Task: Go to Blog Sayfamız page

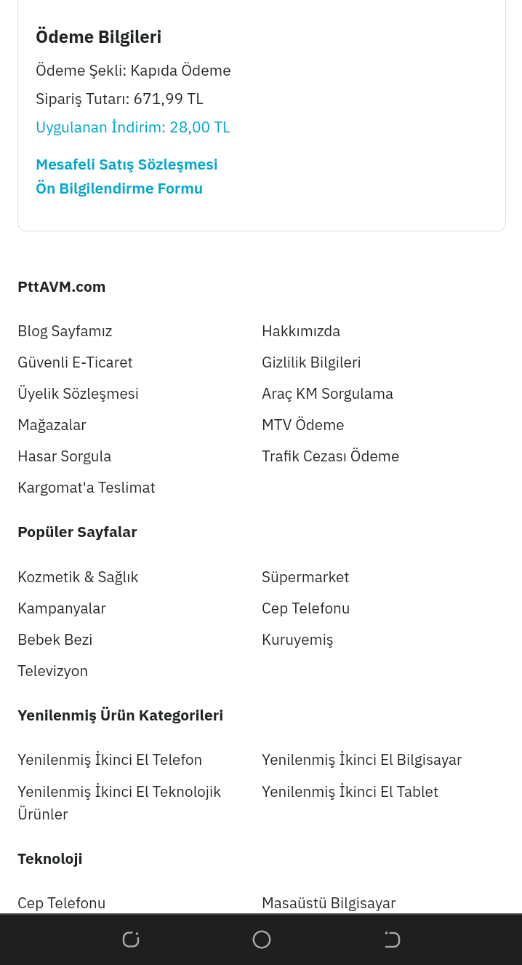Action: pyautogui.click(x=65, y=331)
